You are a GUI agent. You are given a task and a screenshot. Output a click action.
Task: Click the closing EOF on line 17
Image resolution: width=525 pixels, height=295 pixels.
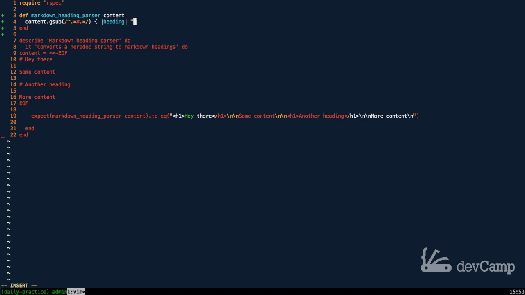coord(24,104)
